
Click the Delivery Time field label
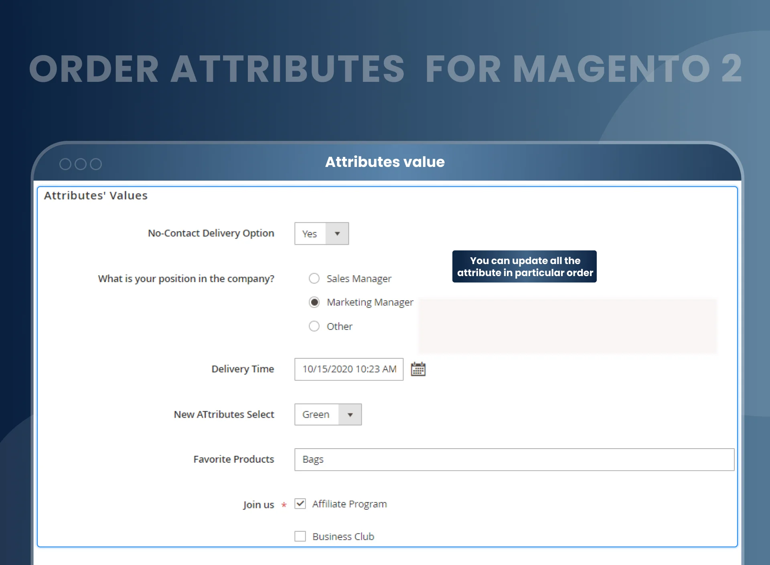[243, 369]
